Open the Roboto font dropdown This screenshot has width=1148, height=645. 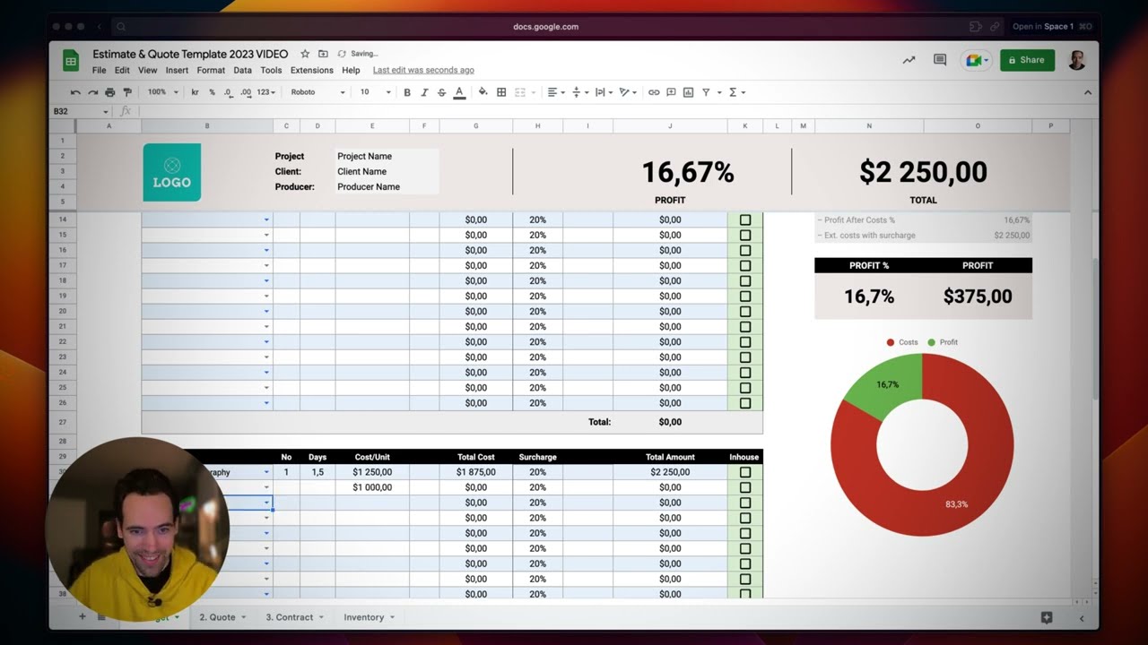click(x=317, y=92)
